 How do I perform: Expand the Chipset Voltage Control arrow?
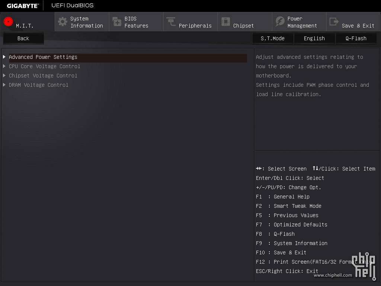(x=4, y=75)
